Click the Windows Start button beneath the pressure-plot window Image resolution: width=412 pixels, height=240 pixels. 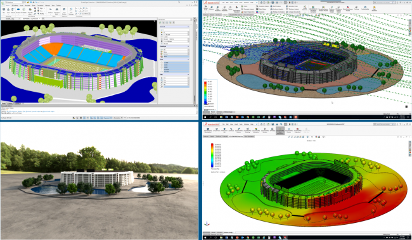pyautogui.click(x=205, y=237)
